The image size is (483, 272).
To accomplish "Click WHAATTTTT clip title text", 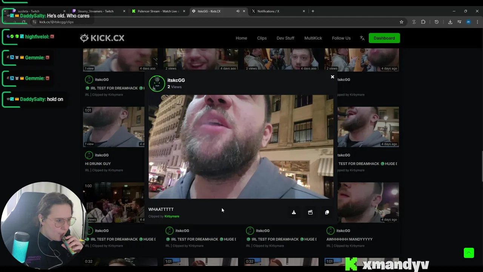I will click(161, 209).
